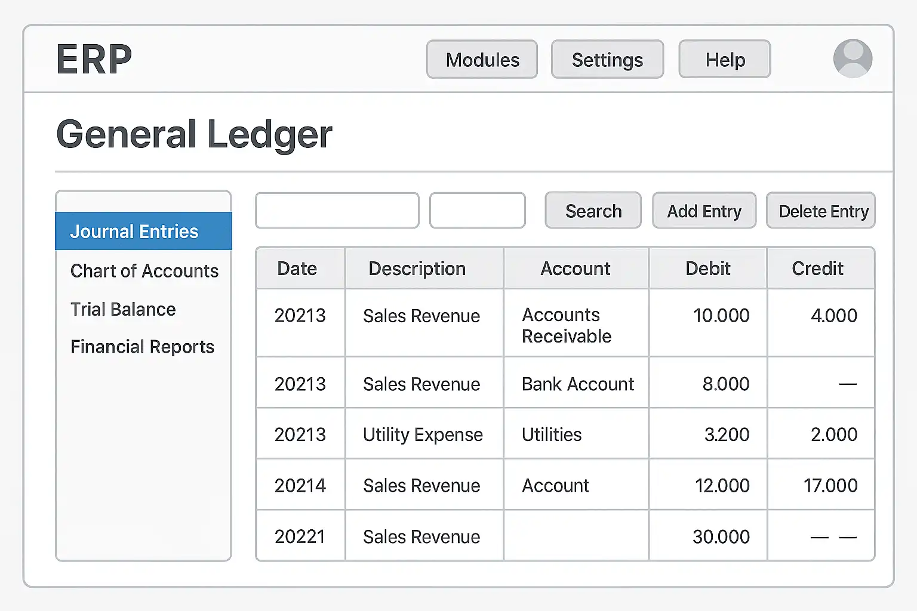Viewport: 917px width, 611px height.
Task: Open Financial Reports from the sidebar
Action: (142, 347)
